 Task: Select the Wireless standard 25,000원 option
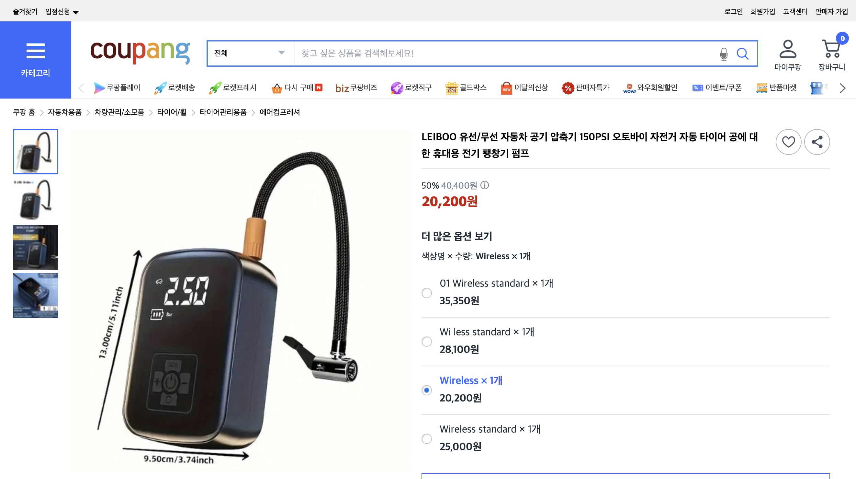[x=427, y=438]
